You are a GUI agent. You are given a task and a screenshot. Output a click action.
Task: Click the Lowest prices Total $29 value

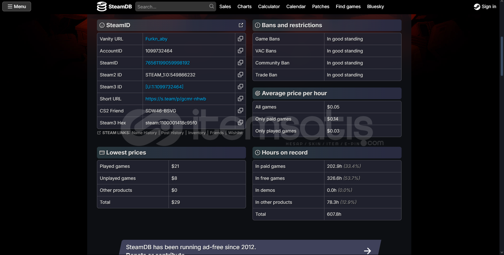click(176, 202)
